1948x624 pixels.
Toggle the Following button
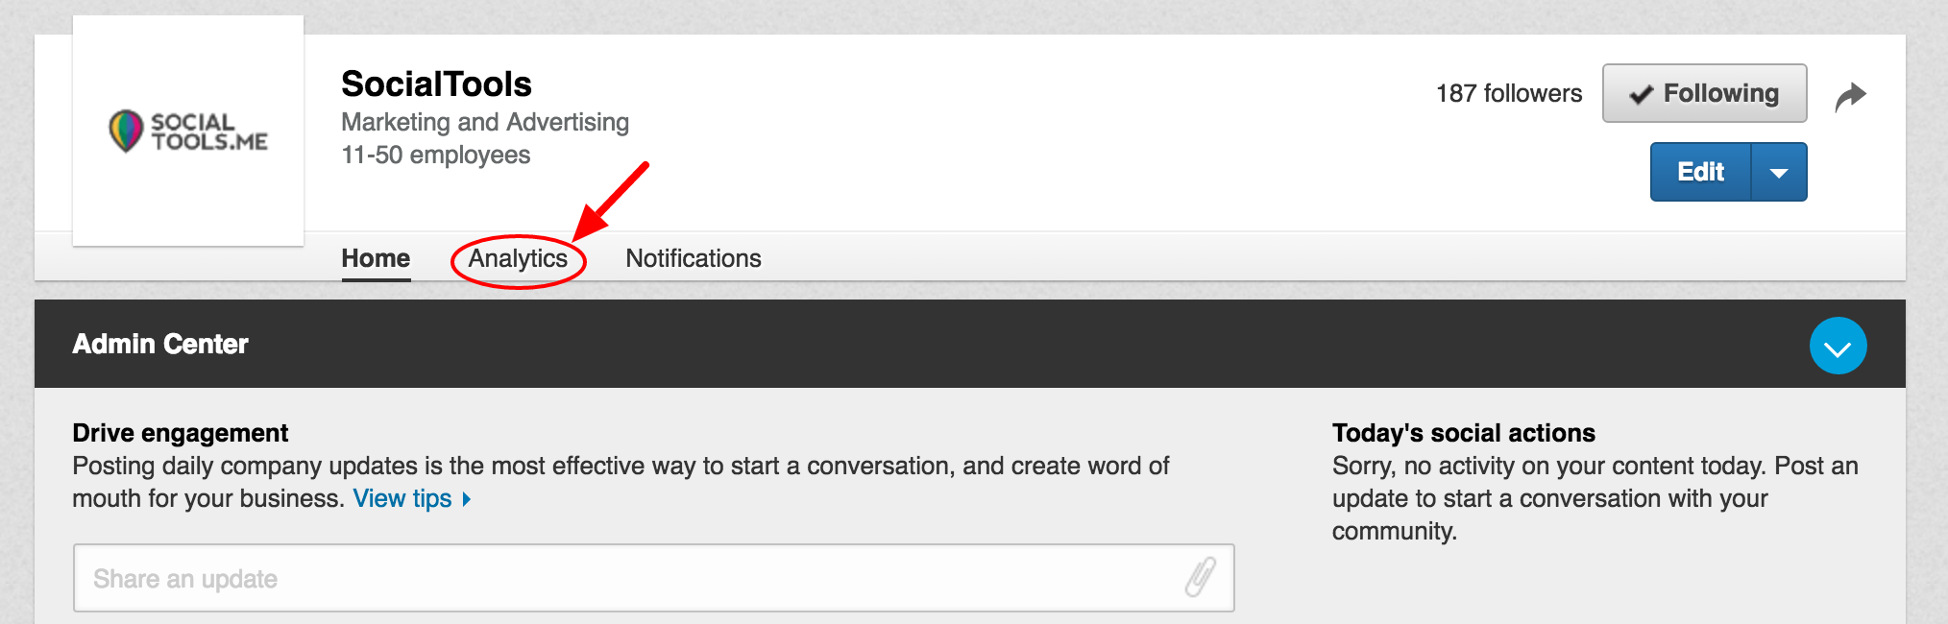coord(1704,93)
